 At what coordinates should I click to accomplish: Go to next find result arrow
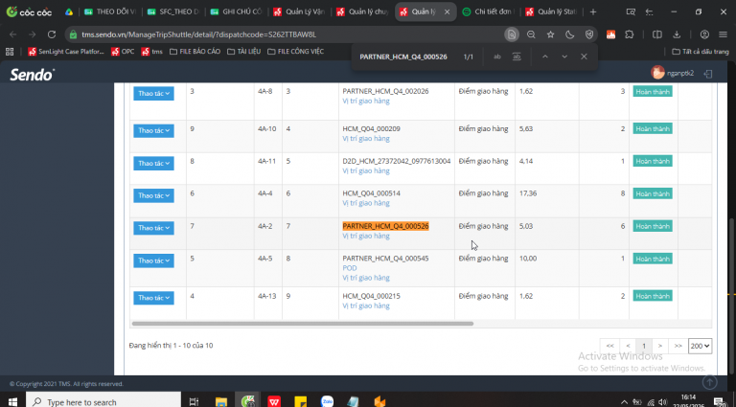coord(564,57)
